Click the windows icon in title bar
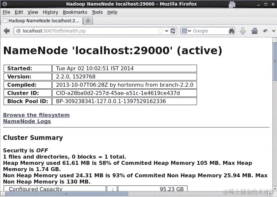The image size is (277, 197). point(232,4)
